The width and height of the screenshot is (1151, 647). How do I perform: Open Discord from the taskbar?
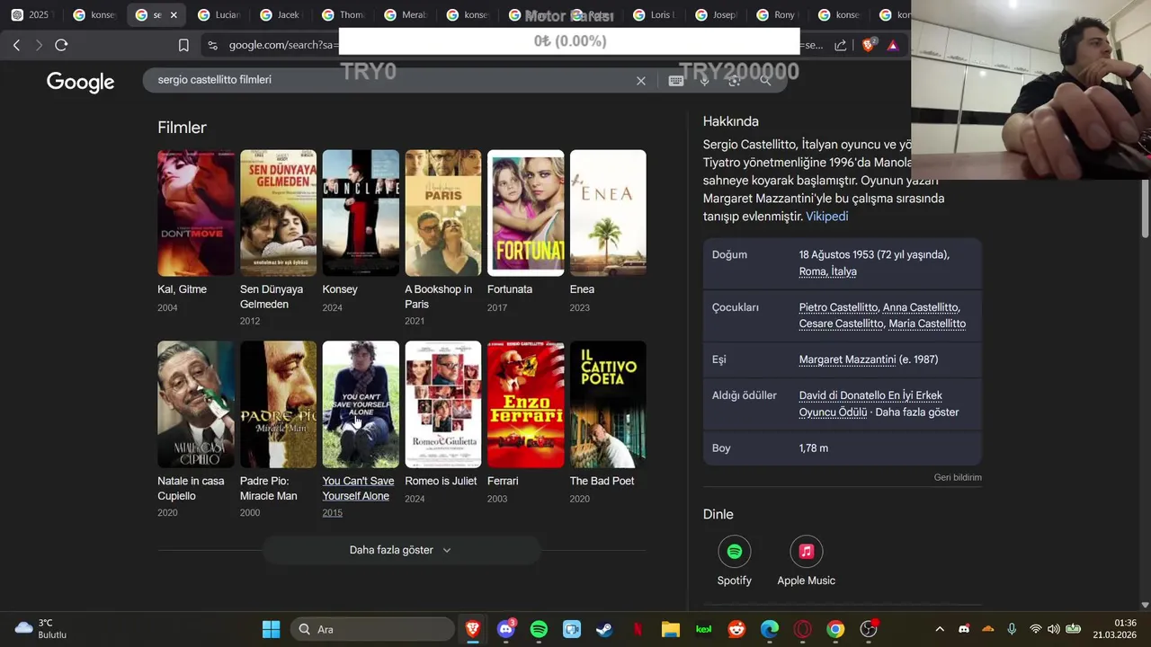coord(506,629)
